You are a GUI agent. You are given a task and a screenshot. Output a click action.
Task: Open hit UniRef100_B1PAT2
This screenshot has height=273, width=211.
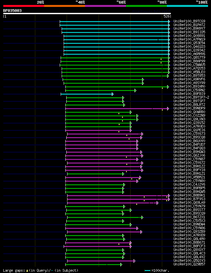(189, 25)
